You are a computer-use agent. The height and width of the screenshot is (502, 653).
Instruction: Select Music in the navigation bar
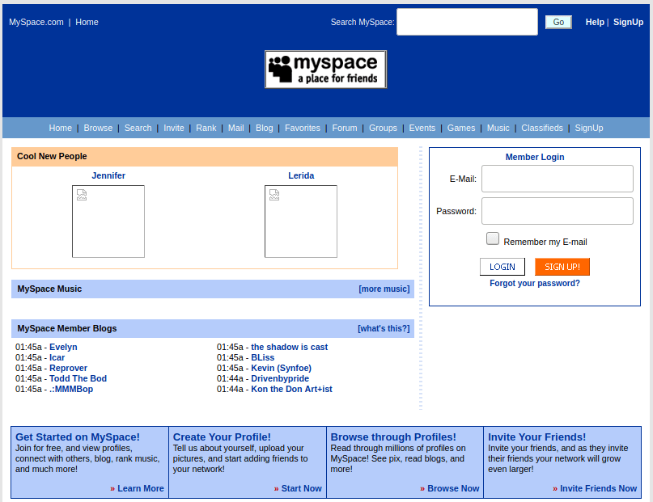click(x=498, y=128)
